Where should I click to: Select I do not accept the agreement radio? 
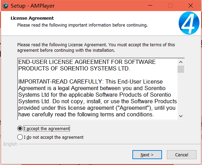(x=20, y=137)
